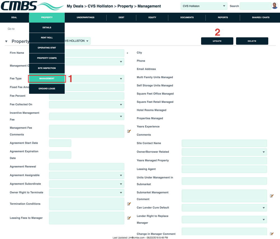
Task: Open the user profile avatar
Action: 275,6
